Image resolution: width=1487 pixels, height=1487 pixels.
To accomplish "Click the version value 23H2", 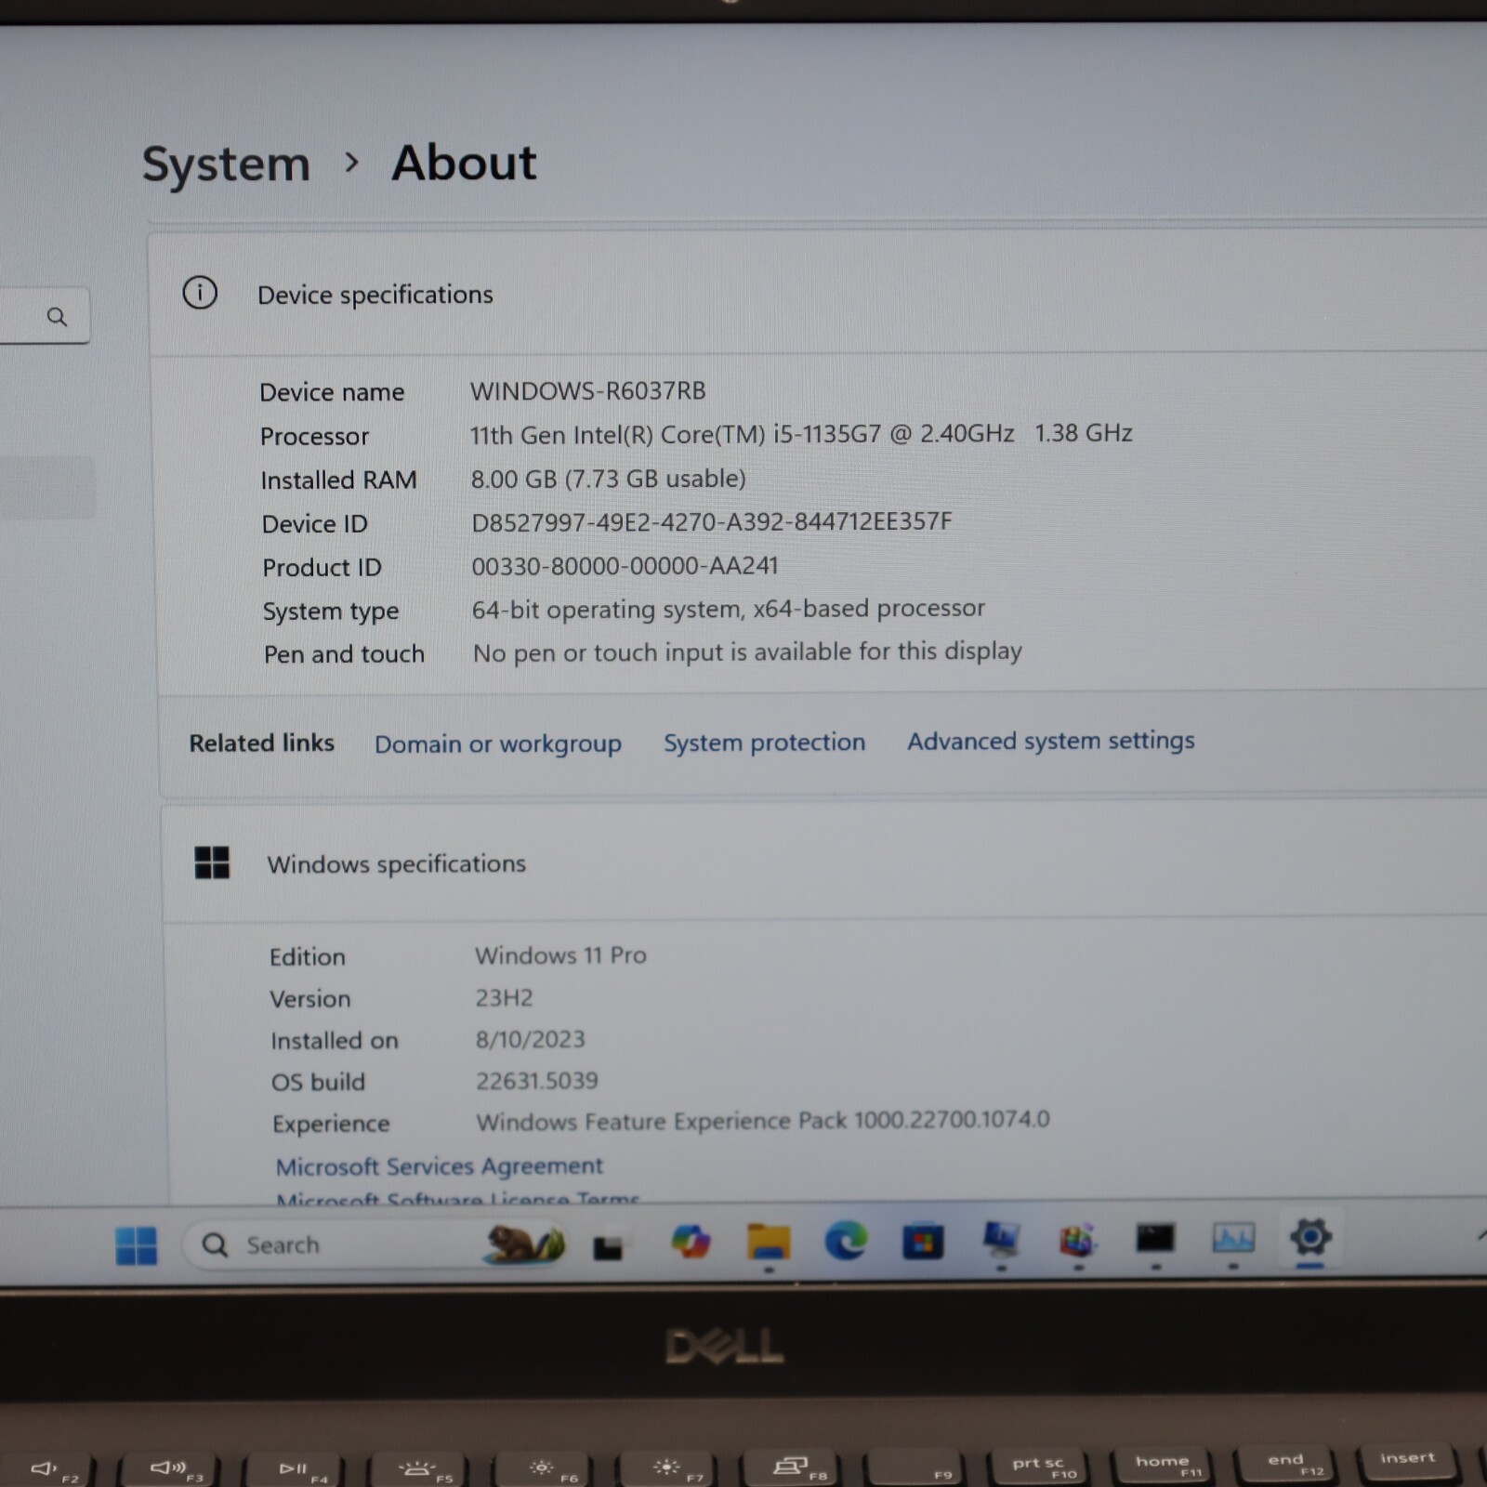I will (504, 997).
